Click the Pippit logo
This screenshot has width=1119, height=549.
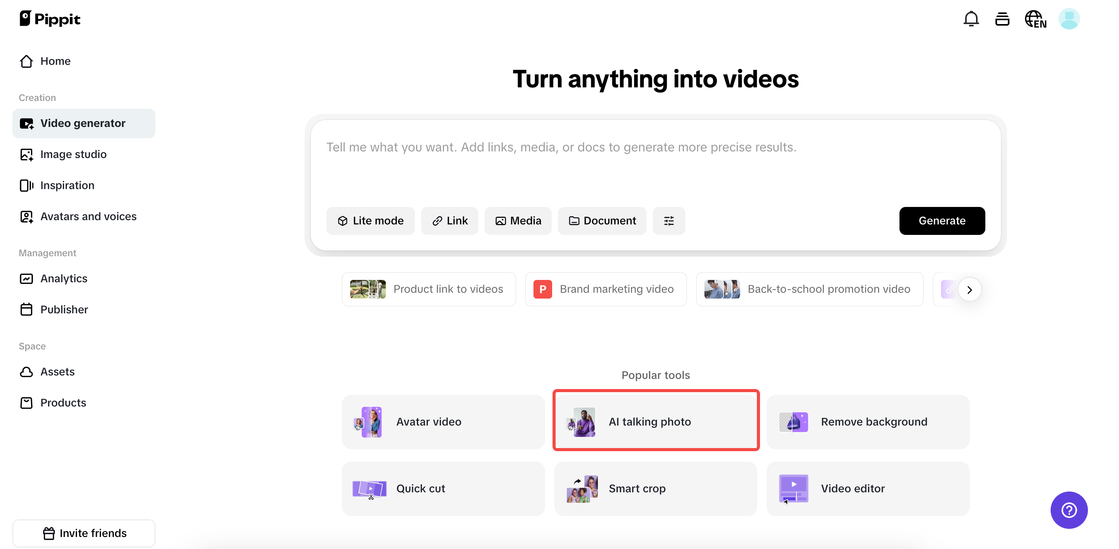tap(49, 19)
